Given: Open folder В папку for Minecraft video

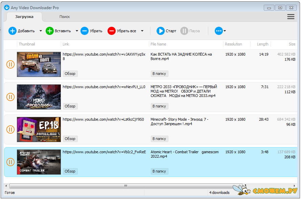Looking at the screenshot, I should [x=160, y=139].
